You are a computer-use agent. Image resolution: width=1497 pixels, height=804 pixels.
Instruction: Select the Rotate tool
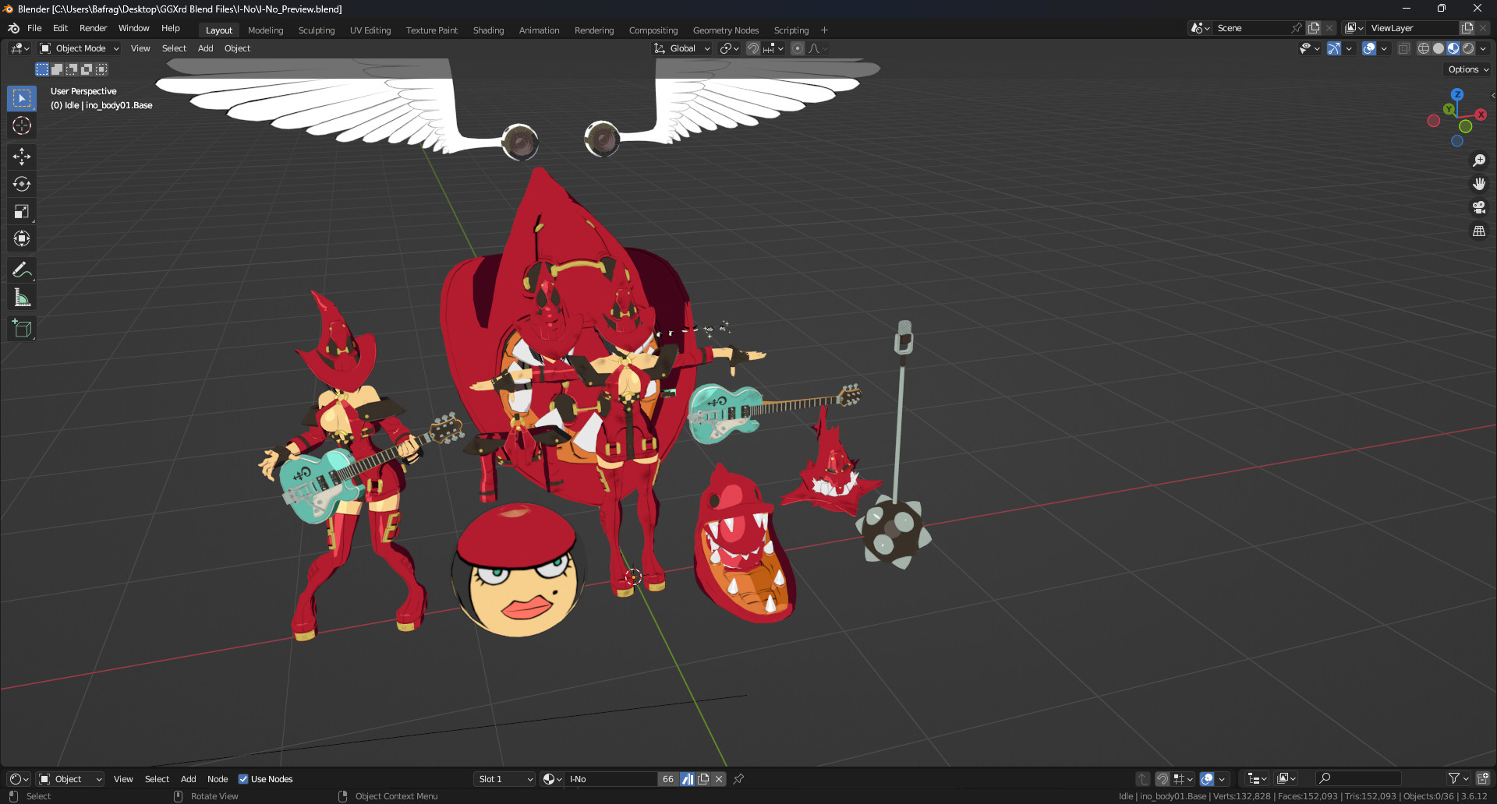pos(21,184)
